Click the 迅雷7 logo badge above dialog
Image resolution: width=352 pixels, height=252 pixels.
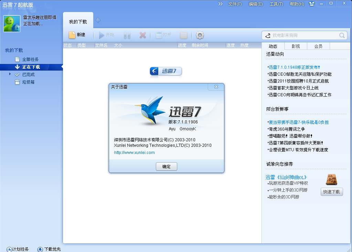166,71
